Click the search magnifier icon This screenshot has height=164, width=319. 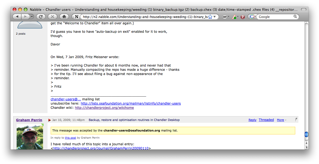tap(295, 17)
